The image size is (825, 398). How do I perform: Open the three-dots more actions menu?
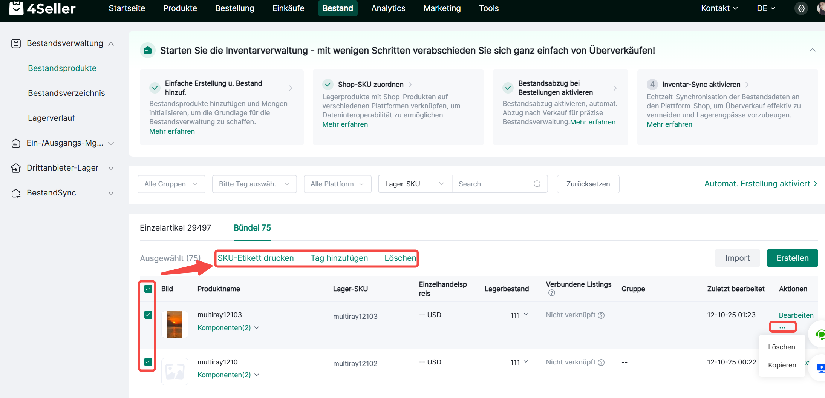[782, 327]
